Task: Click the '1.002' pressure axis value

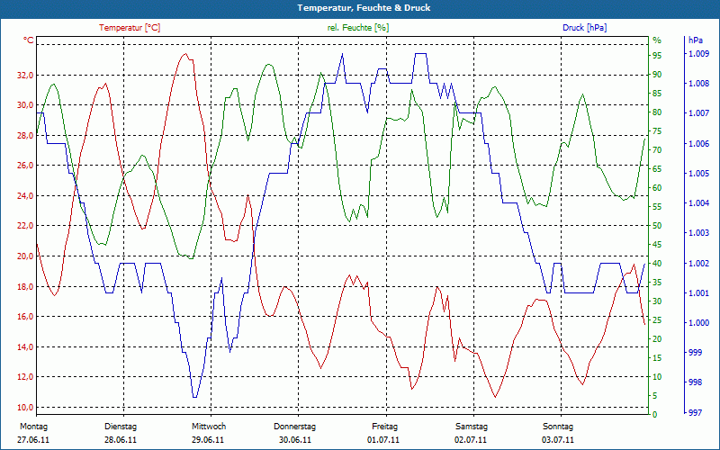Action: pos(700,263)
